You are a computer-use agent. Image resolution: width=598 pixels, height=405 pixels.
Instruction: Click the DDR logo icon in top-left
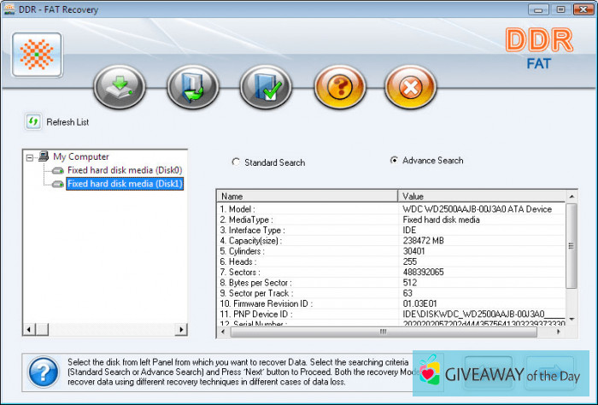[x=37, y=56]
